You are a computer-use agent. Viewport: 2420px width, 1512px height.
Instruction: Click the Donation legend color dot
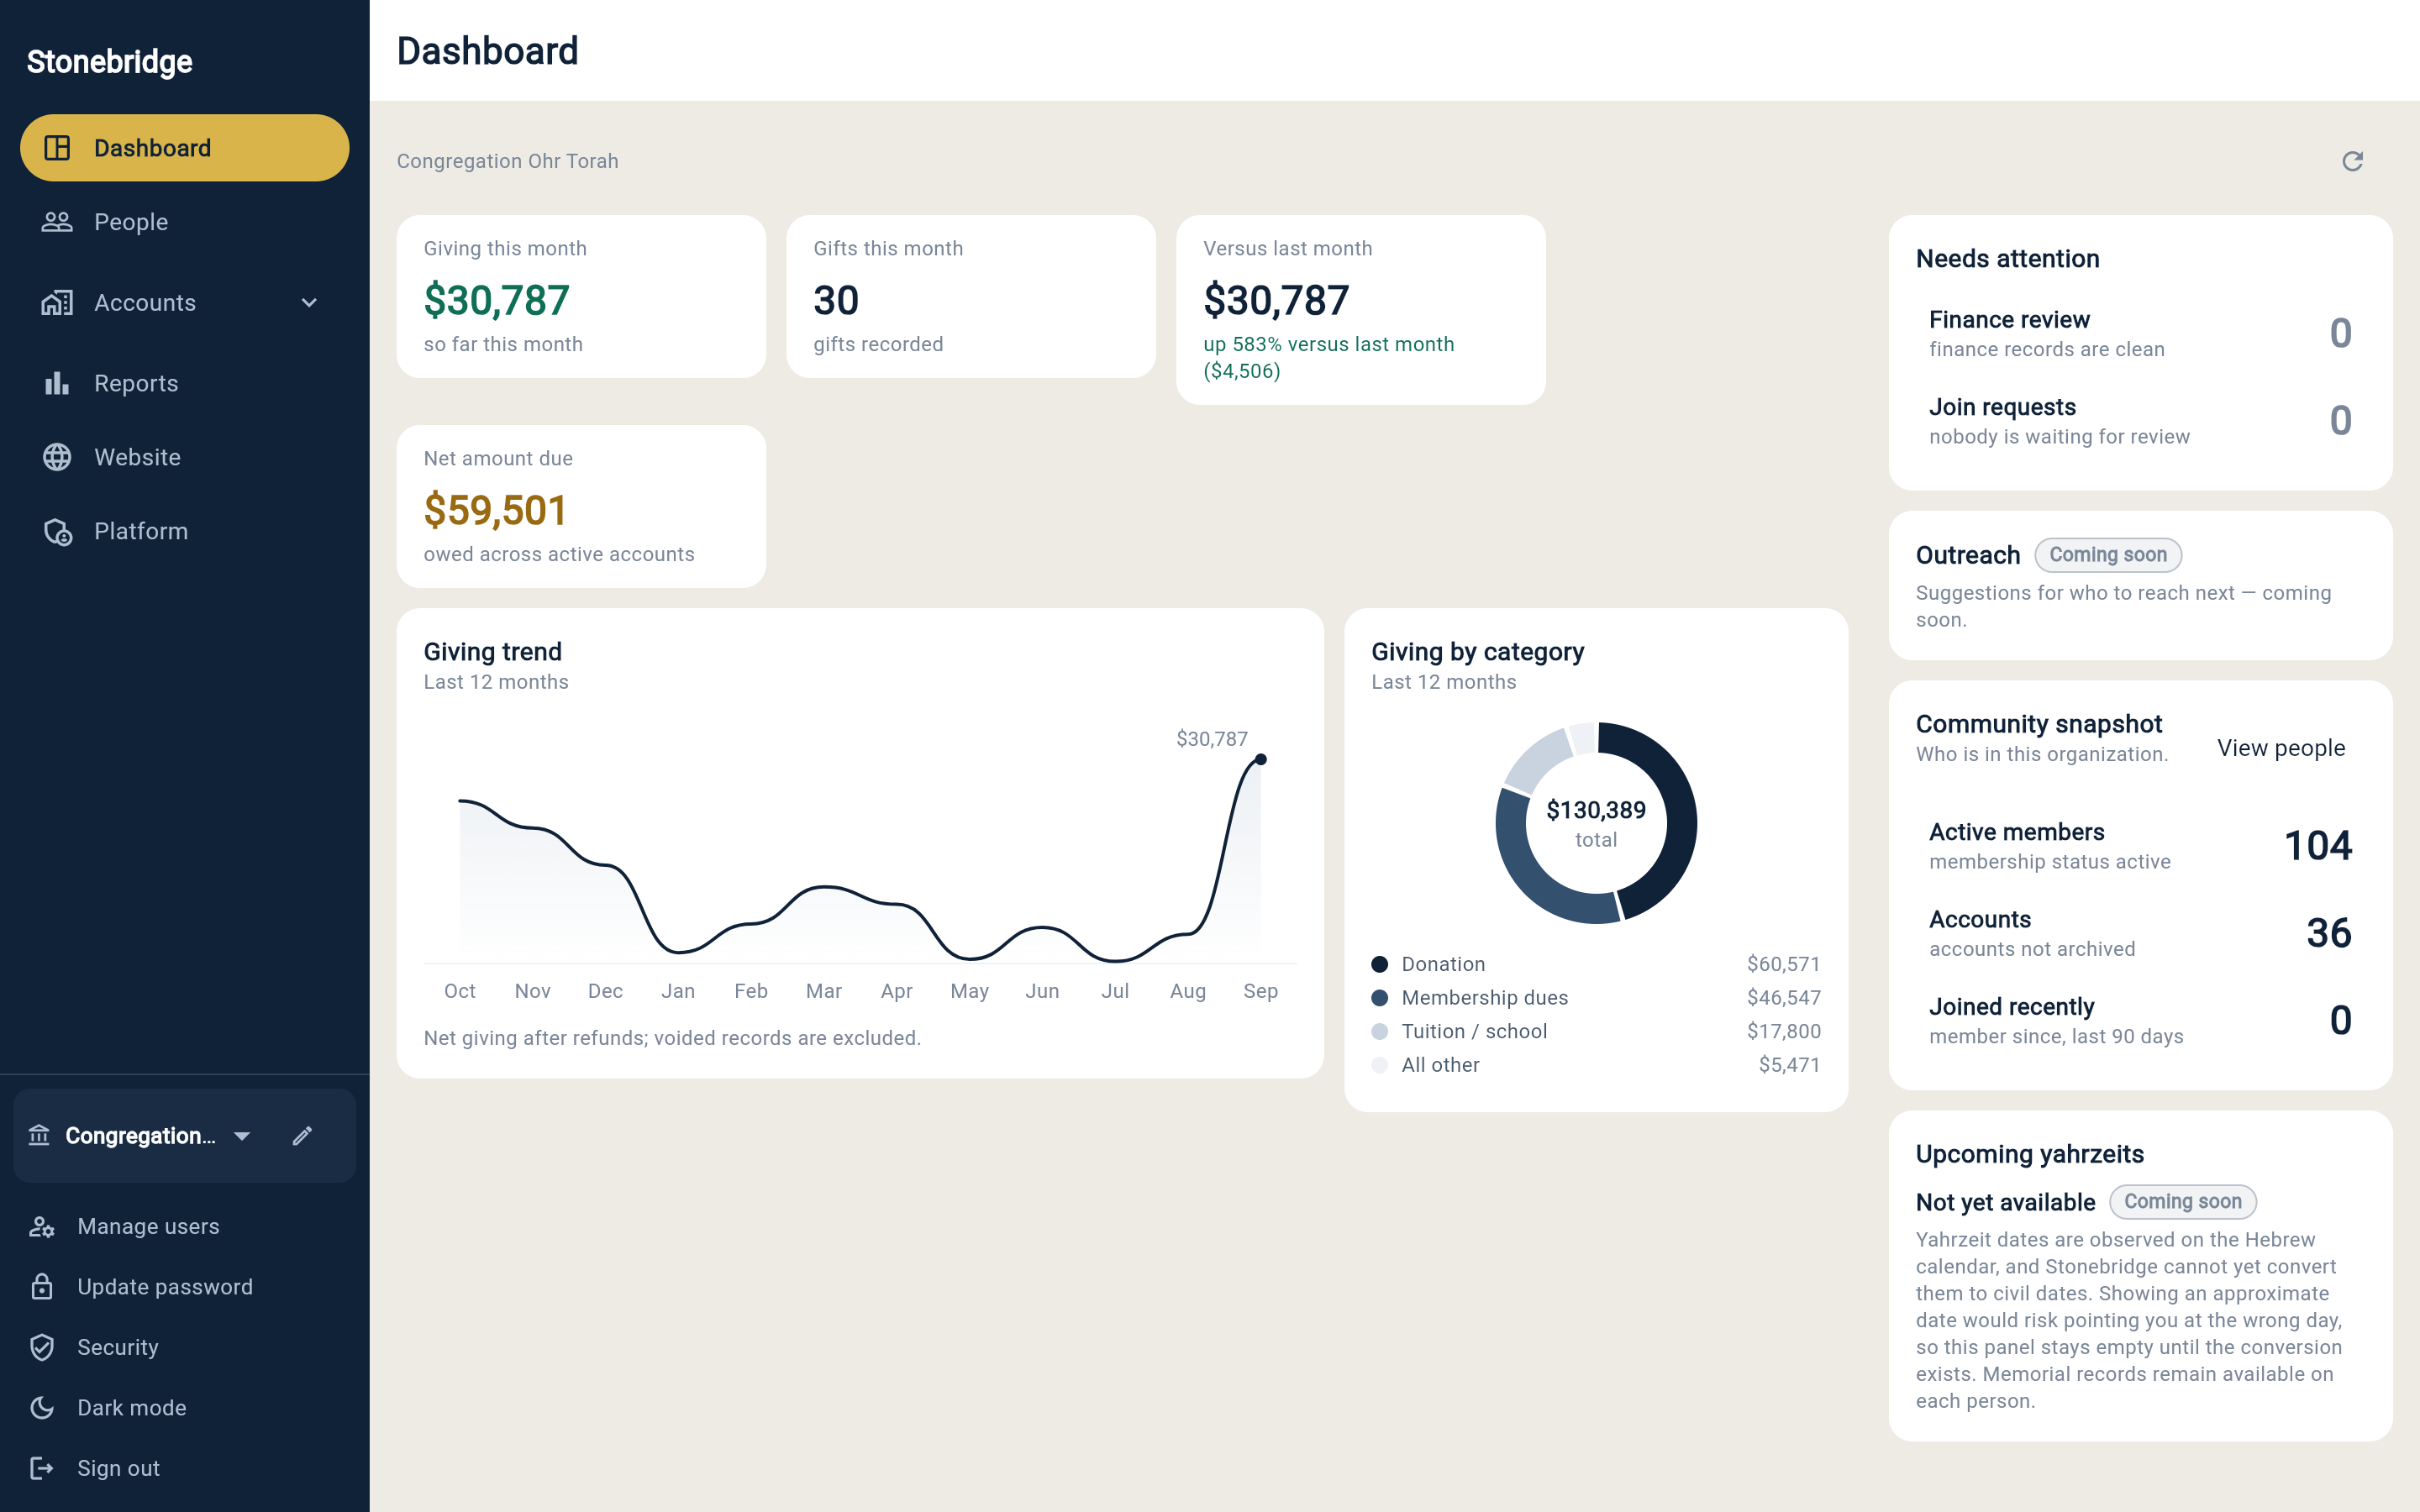coord(1380,964)
